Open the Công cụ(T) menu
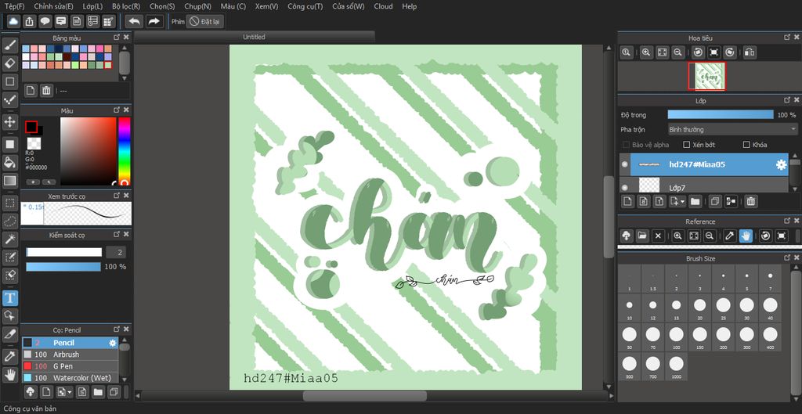 click(305, 6)
